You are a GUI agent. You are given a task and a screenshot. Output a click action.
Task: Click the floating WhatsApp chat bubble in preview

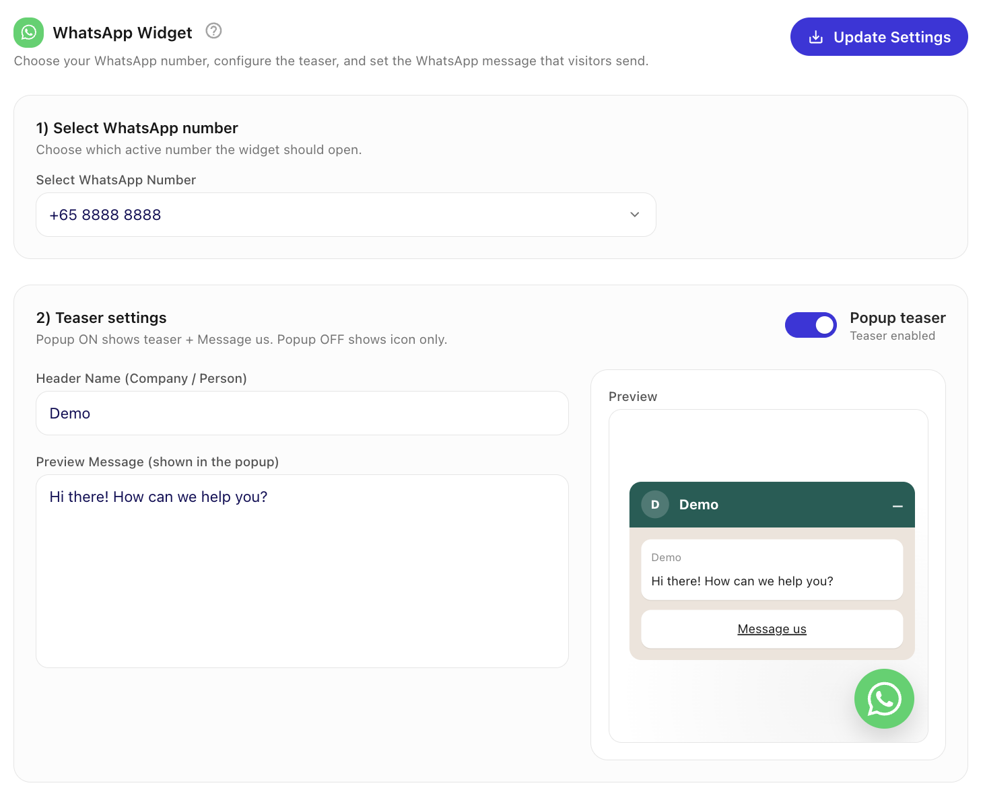coord(884,699)
